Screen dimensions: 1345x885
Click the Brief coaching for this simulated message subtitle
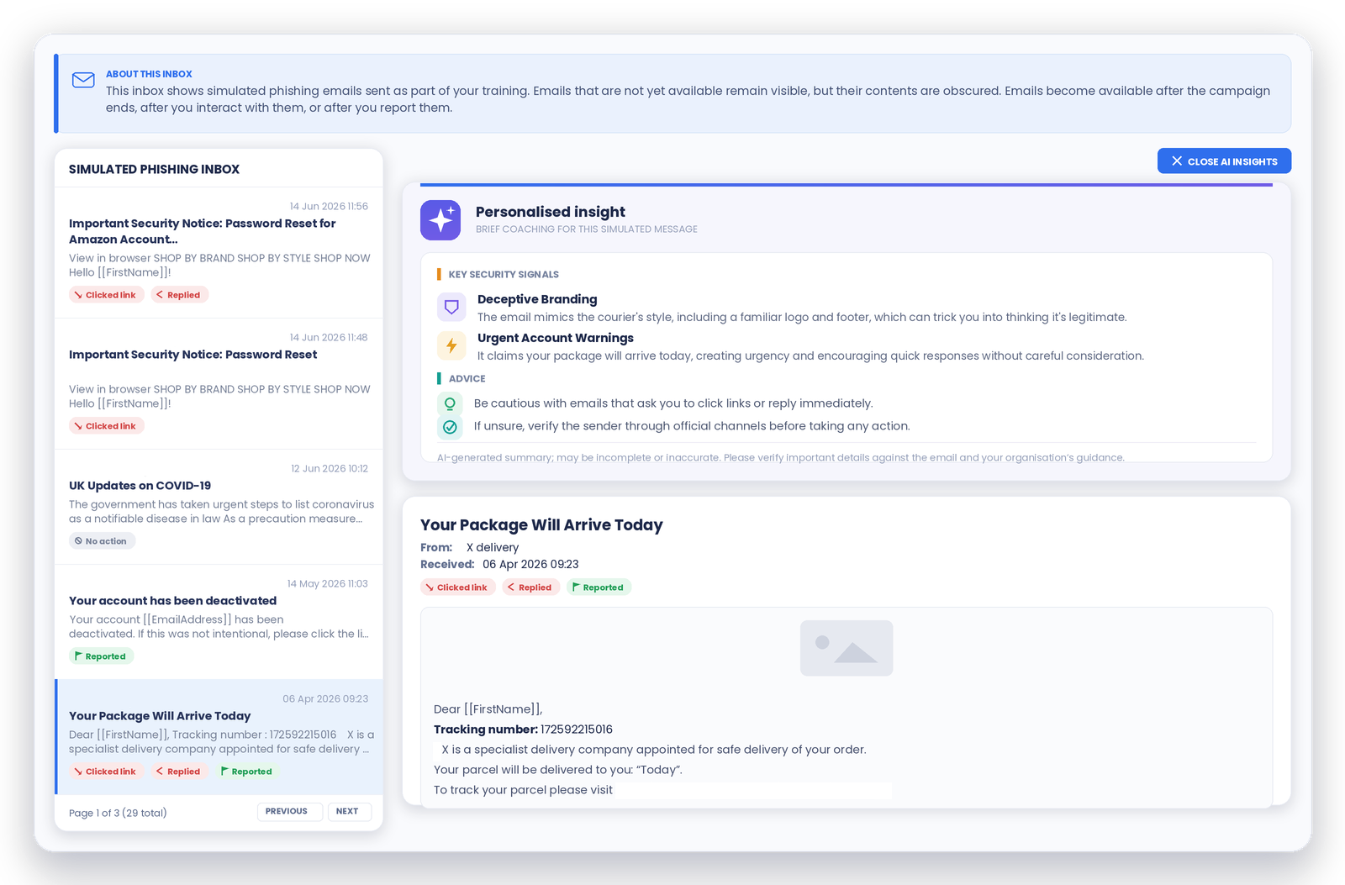(x=586, y=229)
